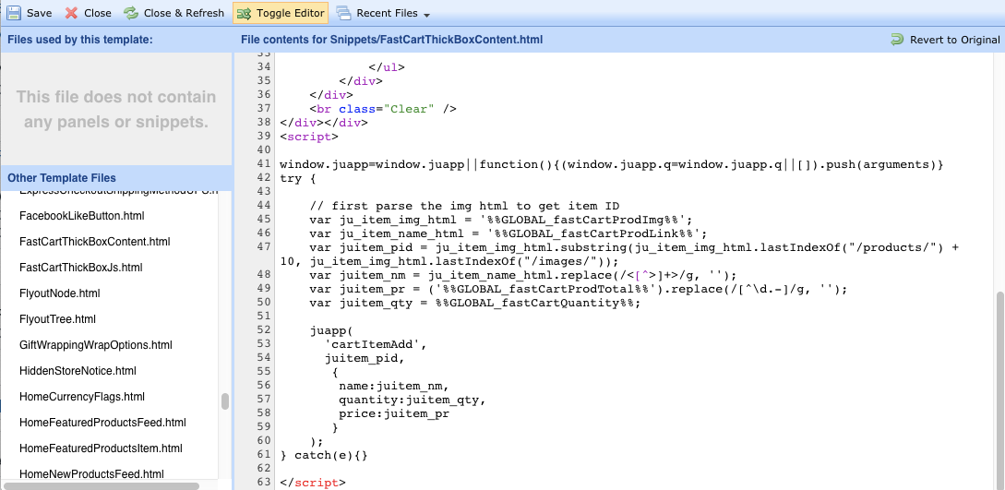This screenshot has width=1005, height=490.
Task: Click the Save disk icon
Action: point(13,13)
